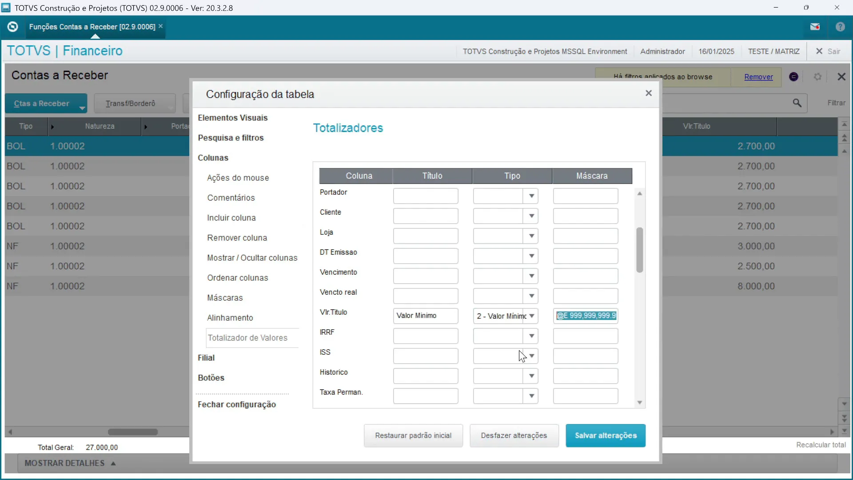This screenshot has width=853, height=480.
Task: Expand Tipo dropdown for Vencto real row
Action: click(531, 296)
